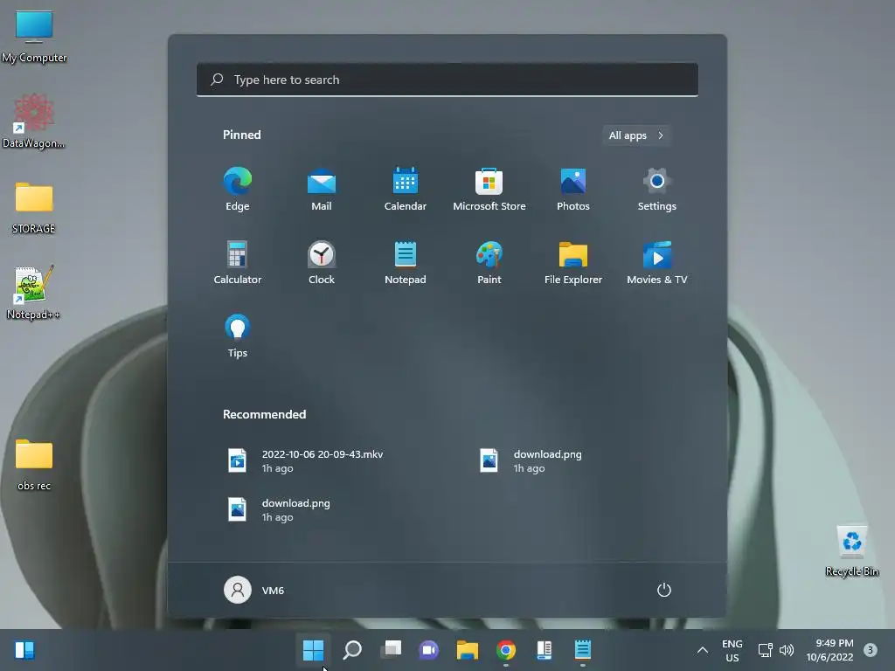
Task: Select the Notepad++ desktop shortcut
Action: pyautogui.click(x=34, y=292)
